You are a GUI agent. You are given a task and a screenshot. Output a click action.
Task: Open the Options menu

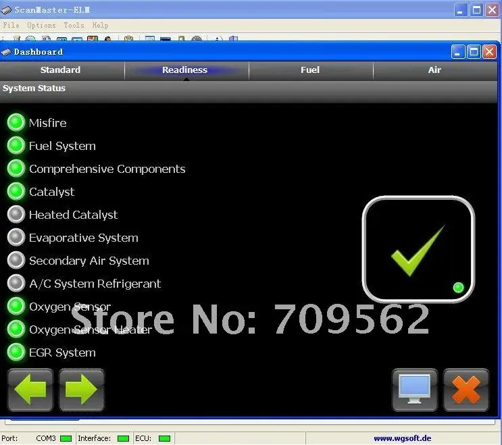point(41,25)
